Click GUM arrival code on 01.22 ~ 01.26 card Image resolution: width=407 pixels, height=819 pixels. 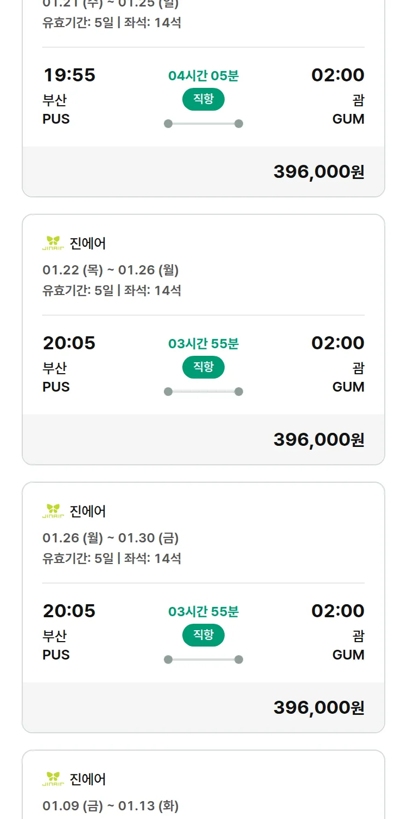tap(348, 387)
